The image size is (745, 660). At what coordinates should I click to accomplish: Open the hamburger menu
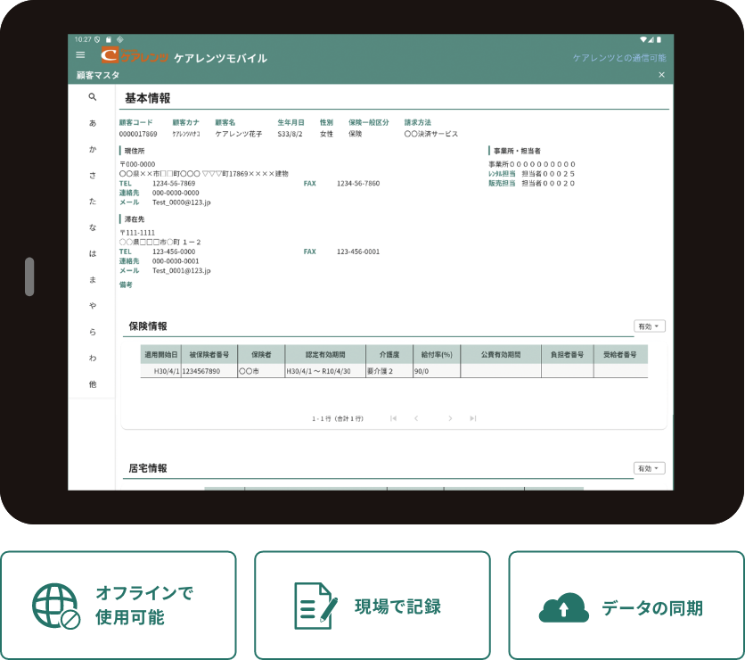tap(80, 55)
